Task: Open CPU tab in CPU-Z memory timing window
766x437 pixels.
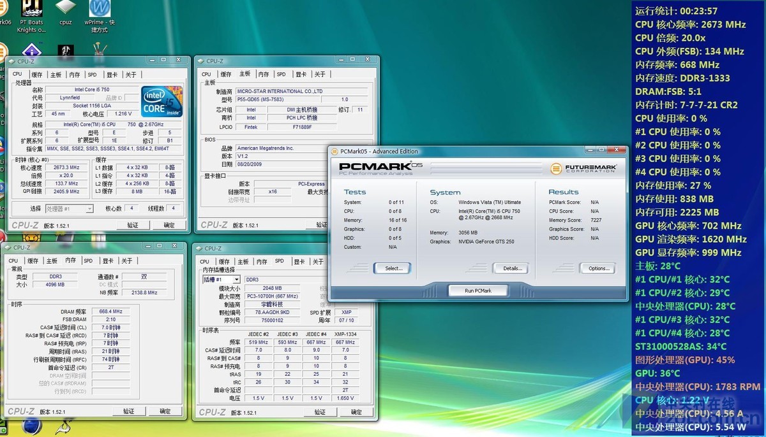Action: coord(13,261)
